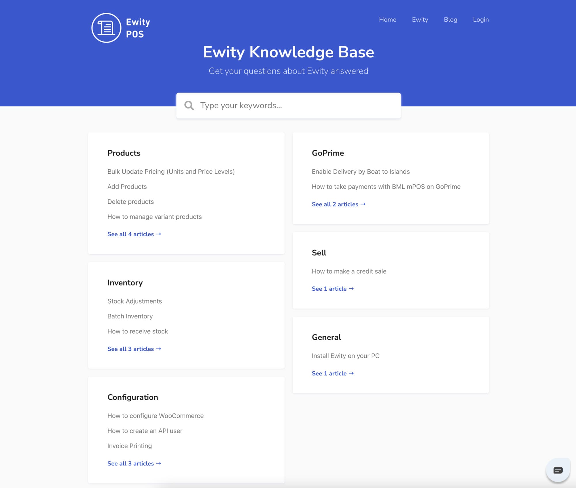The width and height of the screenshot is (576, 488).
Task: Click the search magnifier icon
Action: pyautogui.click(x=189, y=106)
